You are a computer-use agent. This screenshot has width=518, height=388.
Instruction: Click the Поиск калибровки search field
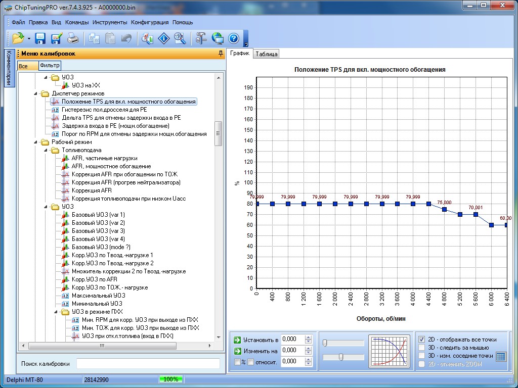click(x=148, y=364)
